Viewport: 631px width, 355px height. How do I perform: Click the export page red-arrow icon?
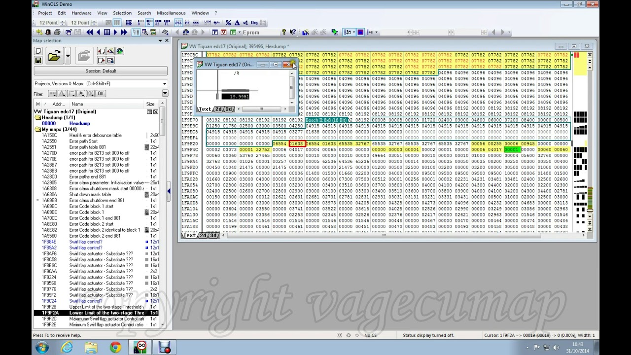tap(101, 60)
